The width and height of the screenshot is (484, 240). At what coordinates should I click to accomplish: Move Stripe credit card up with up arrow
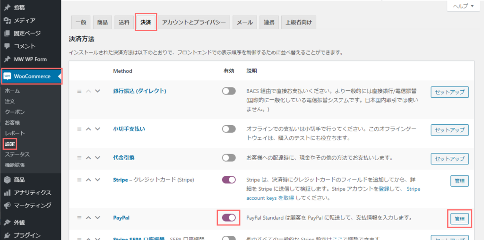tap(88, 180)
